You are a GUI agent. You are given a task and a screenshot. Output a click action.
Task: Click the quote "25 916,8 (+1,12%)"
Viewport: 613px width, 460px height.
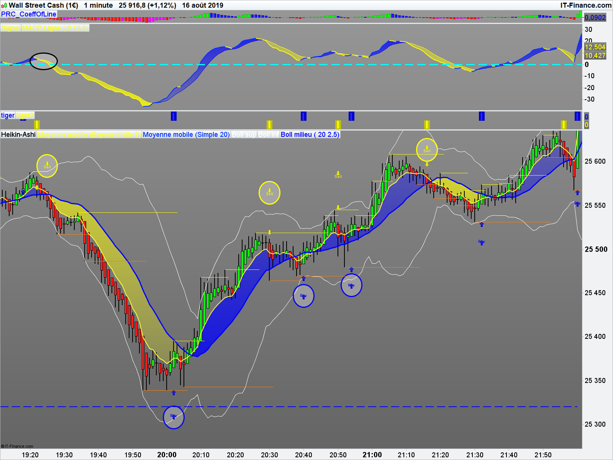coord(148,5)
